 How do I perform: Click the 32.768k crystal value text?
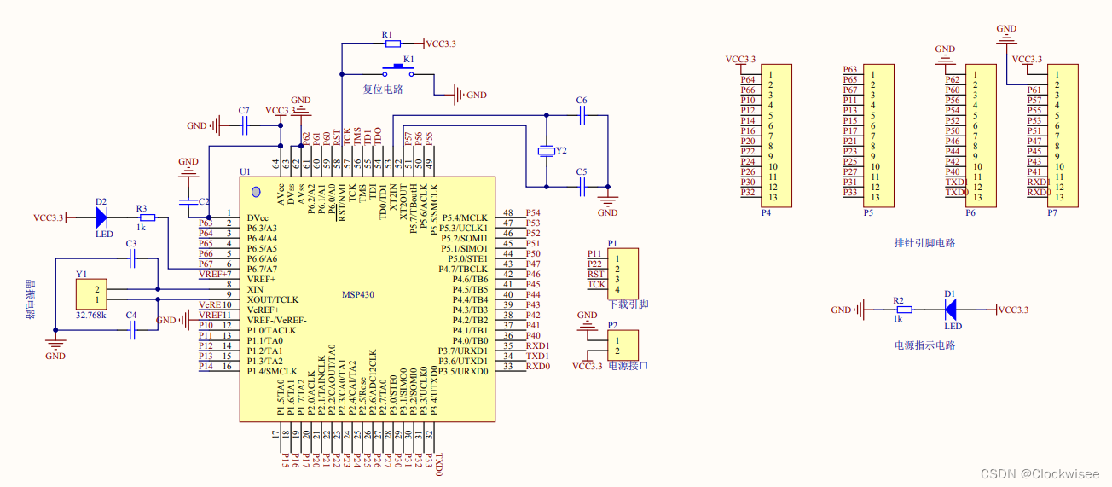point(93,315)
